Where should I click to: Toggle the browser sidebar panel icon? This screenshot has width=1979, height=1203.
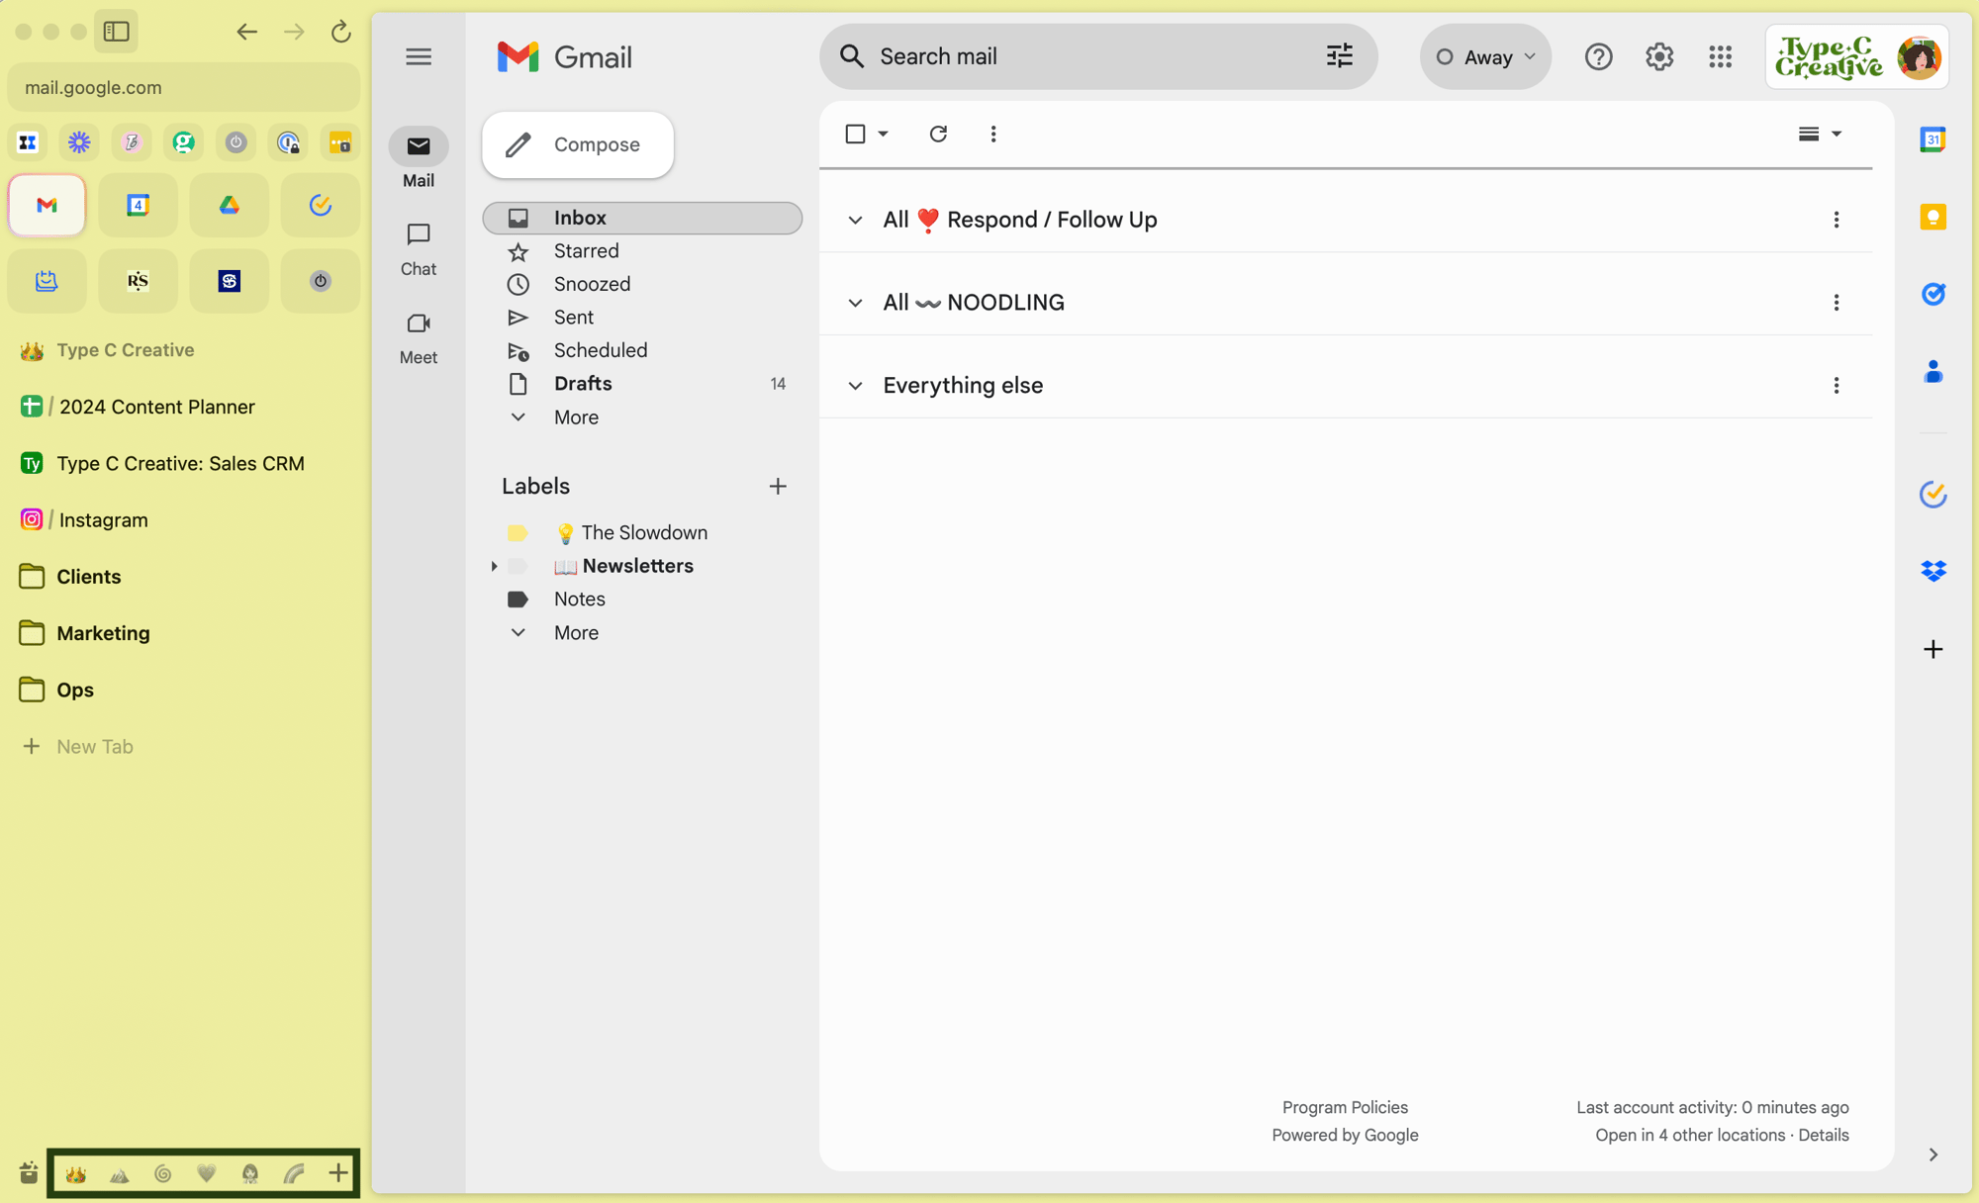tap(117, 32)
